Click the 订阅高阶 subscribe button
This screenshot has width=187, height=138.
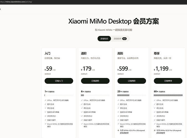(x=132, y=81)
